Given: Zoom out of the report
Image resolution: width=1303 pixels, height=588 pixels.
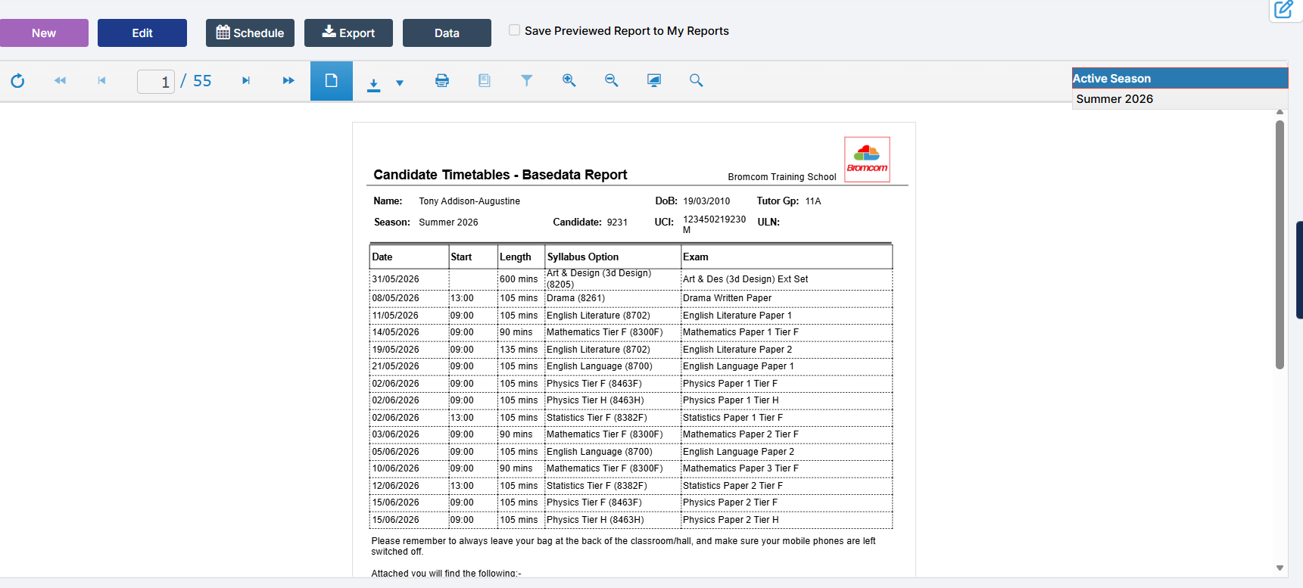Looking at the screenshot, I should pyautogui.click(x=612, y=81).
